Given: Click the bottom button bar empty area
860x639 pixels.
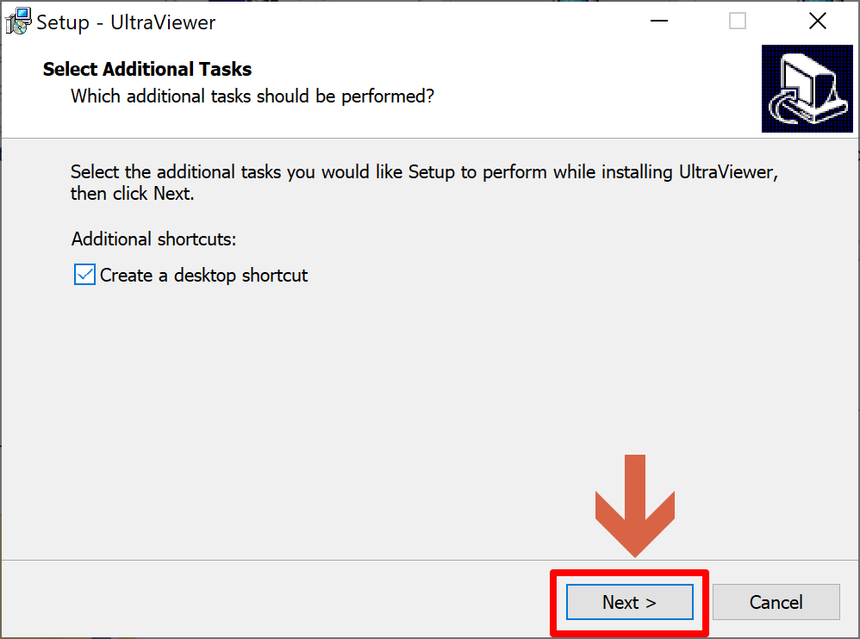Looking at the screenshot, I should (274, 600).
